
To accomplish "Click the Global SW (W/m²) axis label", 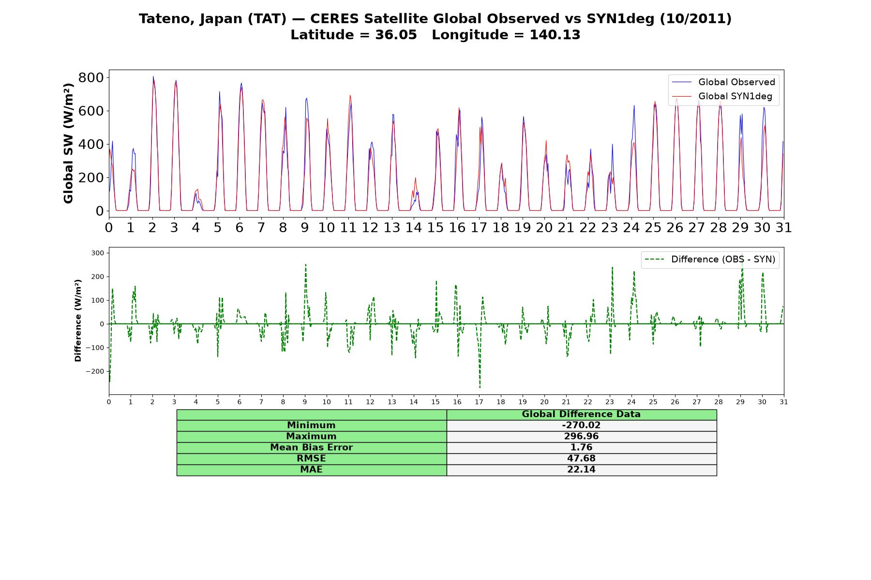I will pos(68,143).
